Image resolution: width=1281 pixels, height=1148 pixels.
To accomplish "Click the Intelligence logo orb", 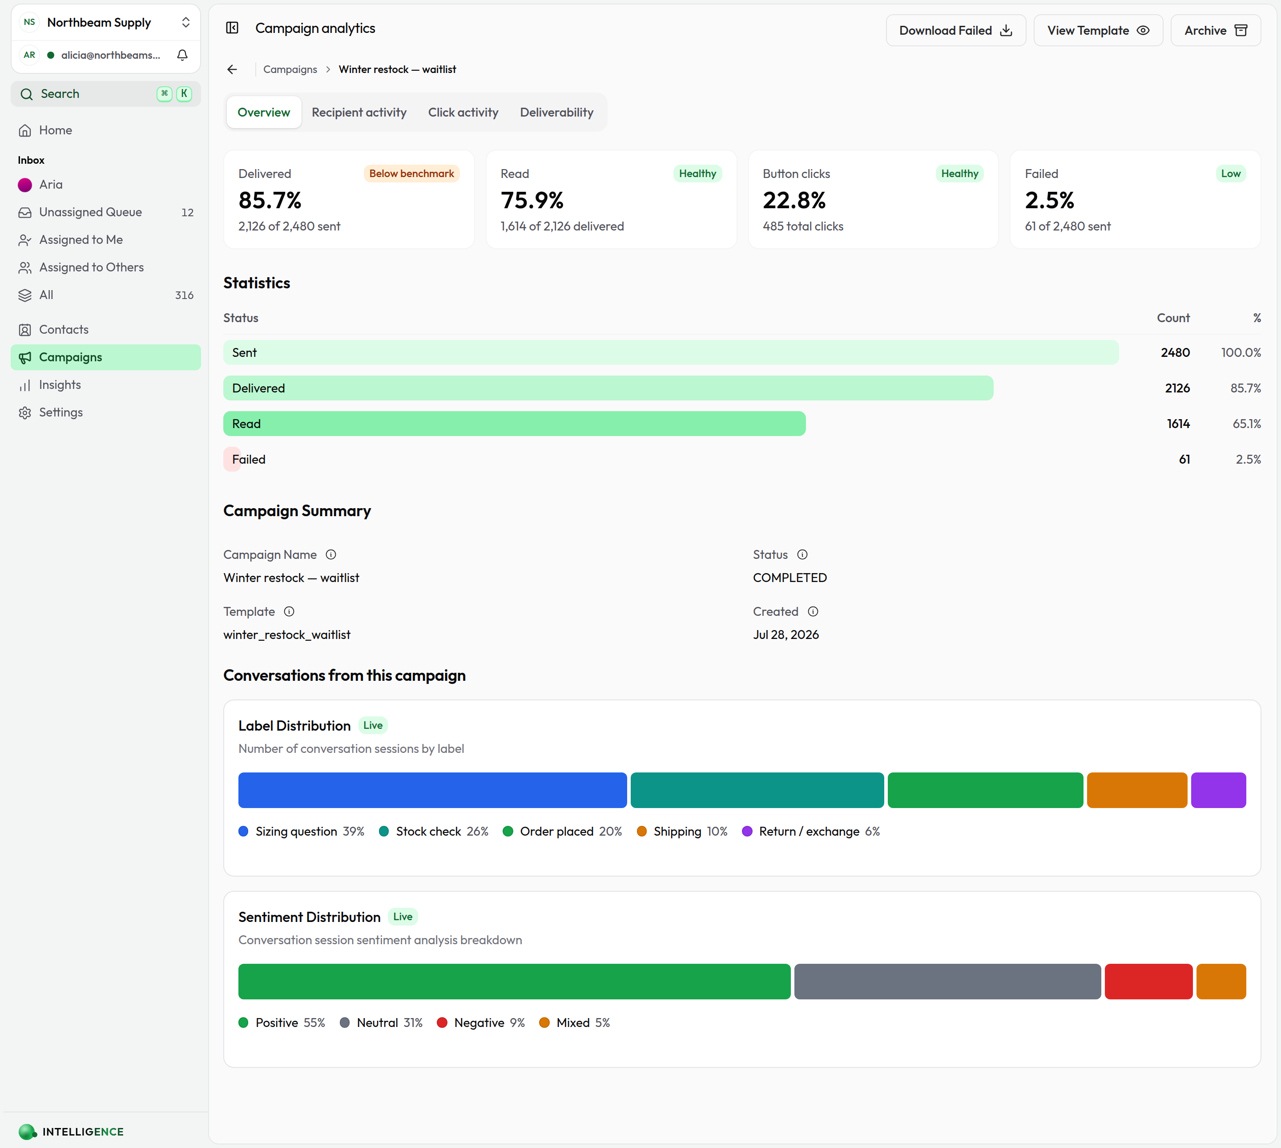I will coord(27,1132).
